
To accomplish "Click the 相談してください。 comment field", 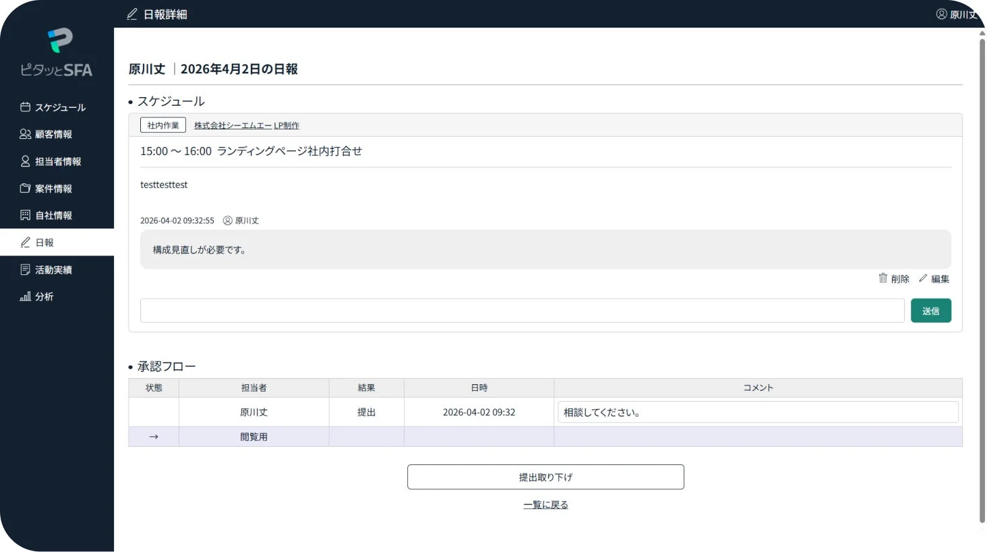I will [758, 412].
